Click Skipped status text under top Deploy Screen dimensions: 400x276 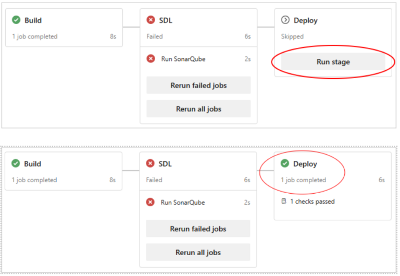292,36
